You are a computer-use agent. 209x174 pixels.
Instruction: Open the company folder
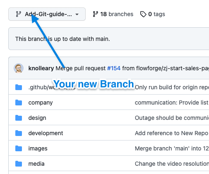(41, 102)
